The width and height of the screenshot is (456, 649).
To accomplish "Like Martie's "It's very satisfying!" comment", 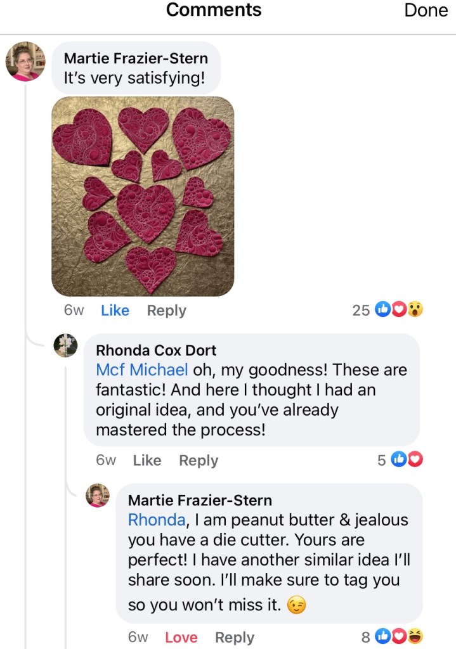I will [115, 311].
